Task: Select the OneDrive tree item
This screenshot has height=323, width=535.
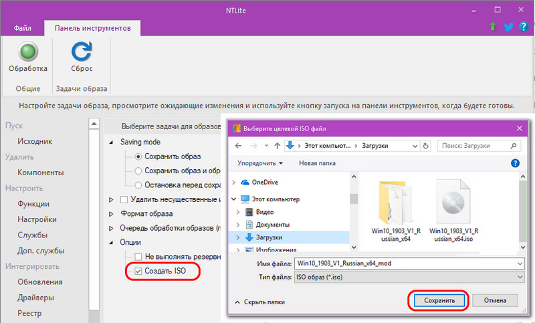Action: coord(264,182)
